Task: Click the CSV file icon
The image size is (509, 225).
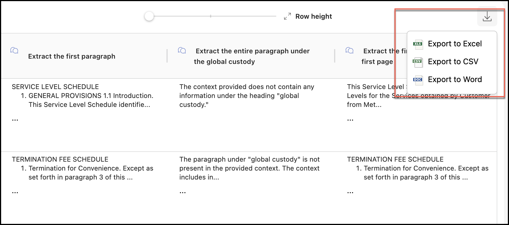Action: pyautogui.click(x=418, y=62)
